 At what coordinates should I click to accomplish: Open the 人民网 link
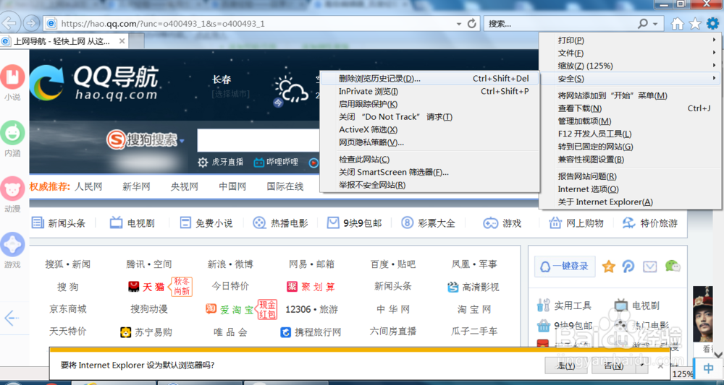[x=88, y=186]
